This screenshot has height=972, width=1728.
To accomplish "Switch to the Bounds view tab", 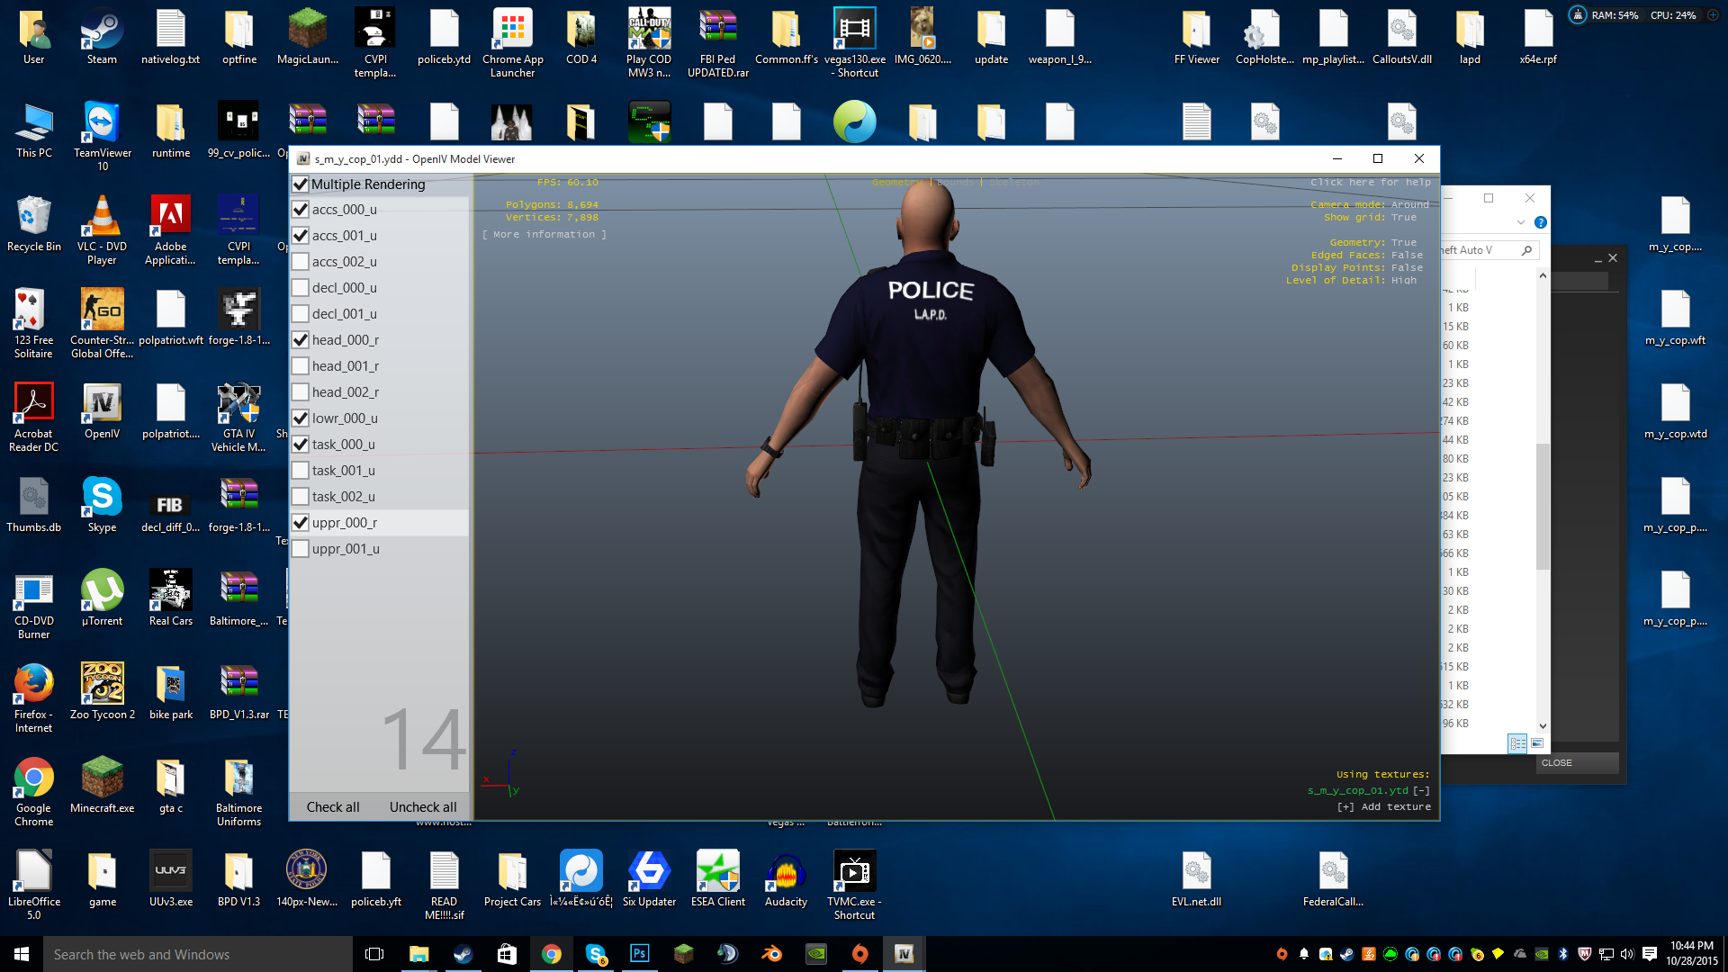I will pyautogui.click(x=956, y=183).
